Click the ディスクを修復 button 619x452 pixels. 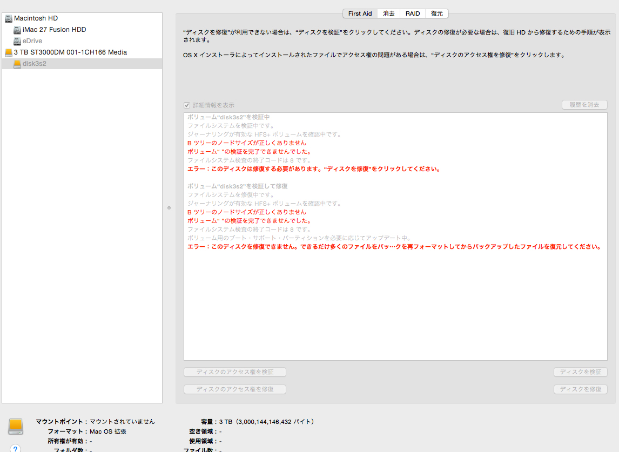click(x=581, y=389)
